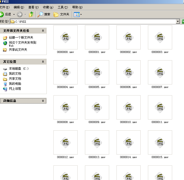Open the 工具(T) menu
This screenshot has height=180, width=184.
(63, 7)
